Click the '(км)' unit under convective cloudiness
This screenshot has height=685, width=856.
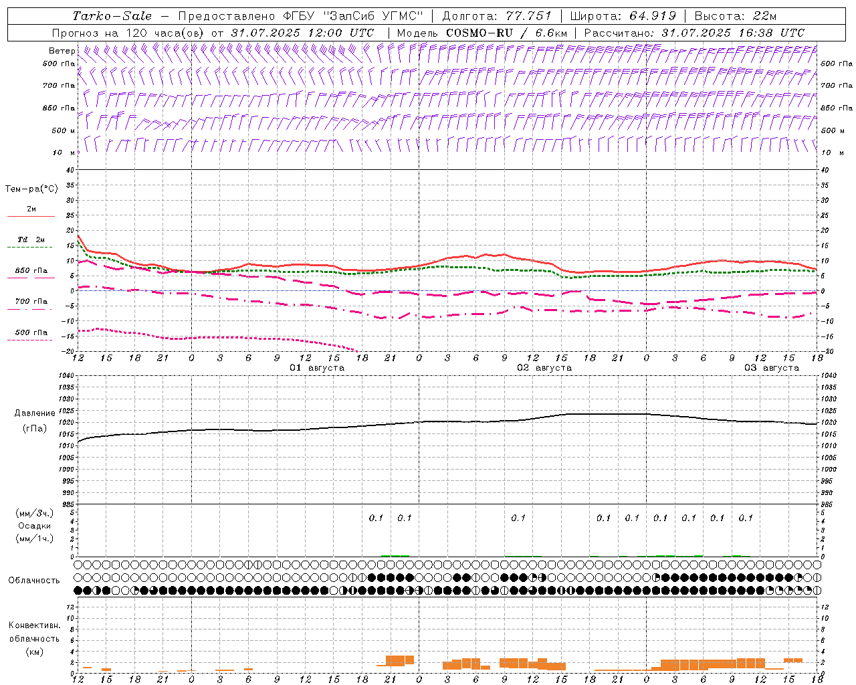(x=35, y=652)
